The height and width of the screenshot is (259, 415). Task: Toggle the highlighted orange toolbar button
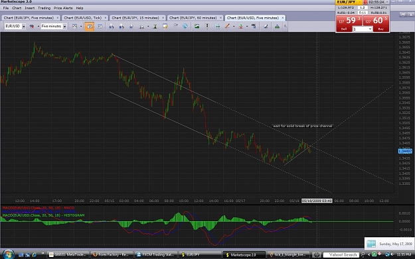click(x=90, y=26)
